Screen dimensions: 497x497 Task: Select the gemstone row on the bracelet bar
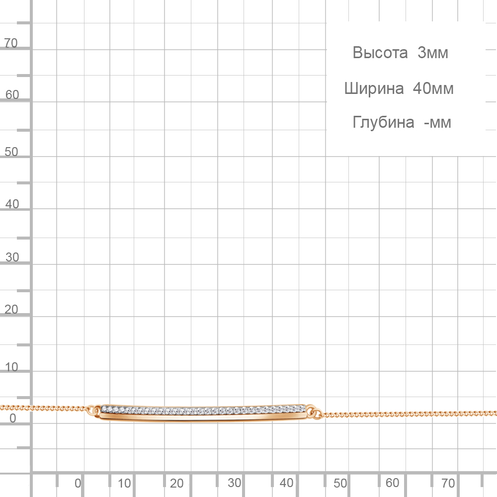coord(204,410)
